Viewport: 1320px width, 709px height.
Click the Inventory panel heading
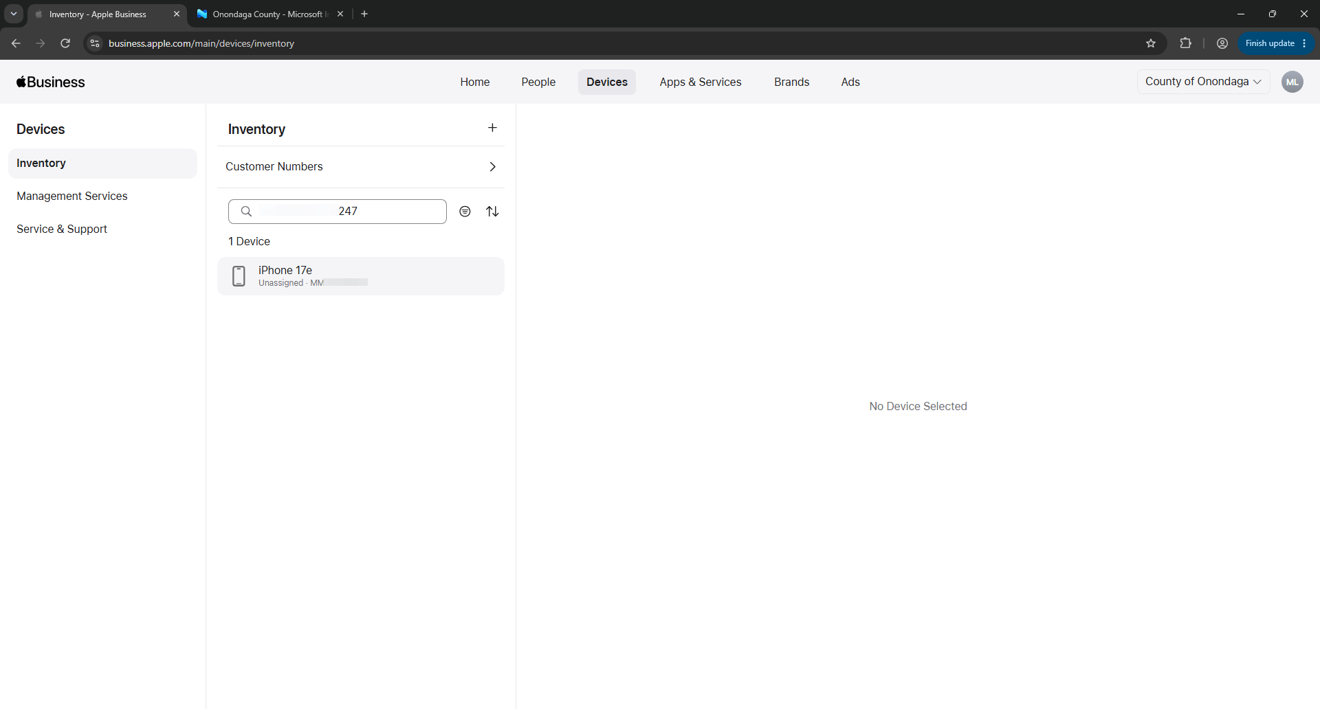pyautogui.click(x=256, y=129)
